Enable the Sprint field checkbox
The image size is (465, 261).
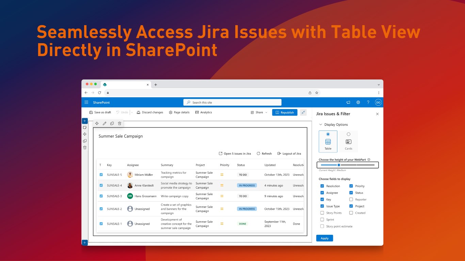point(322,220)
